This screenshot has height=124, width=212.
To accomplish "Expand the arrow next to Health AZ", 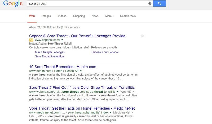I will tap(81, 71).
